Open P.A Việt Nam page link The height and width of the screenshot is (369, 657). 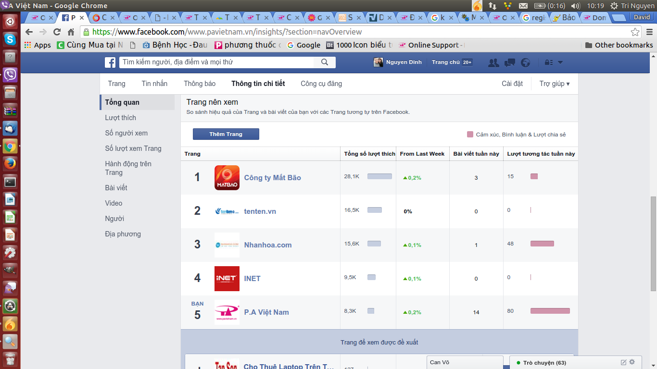266,312
